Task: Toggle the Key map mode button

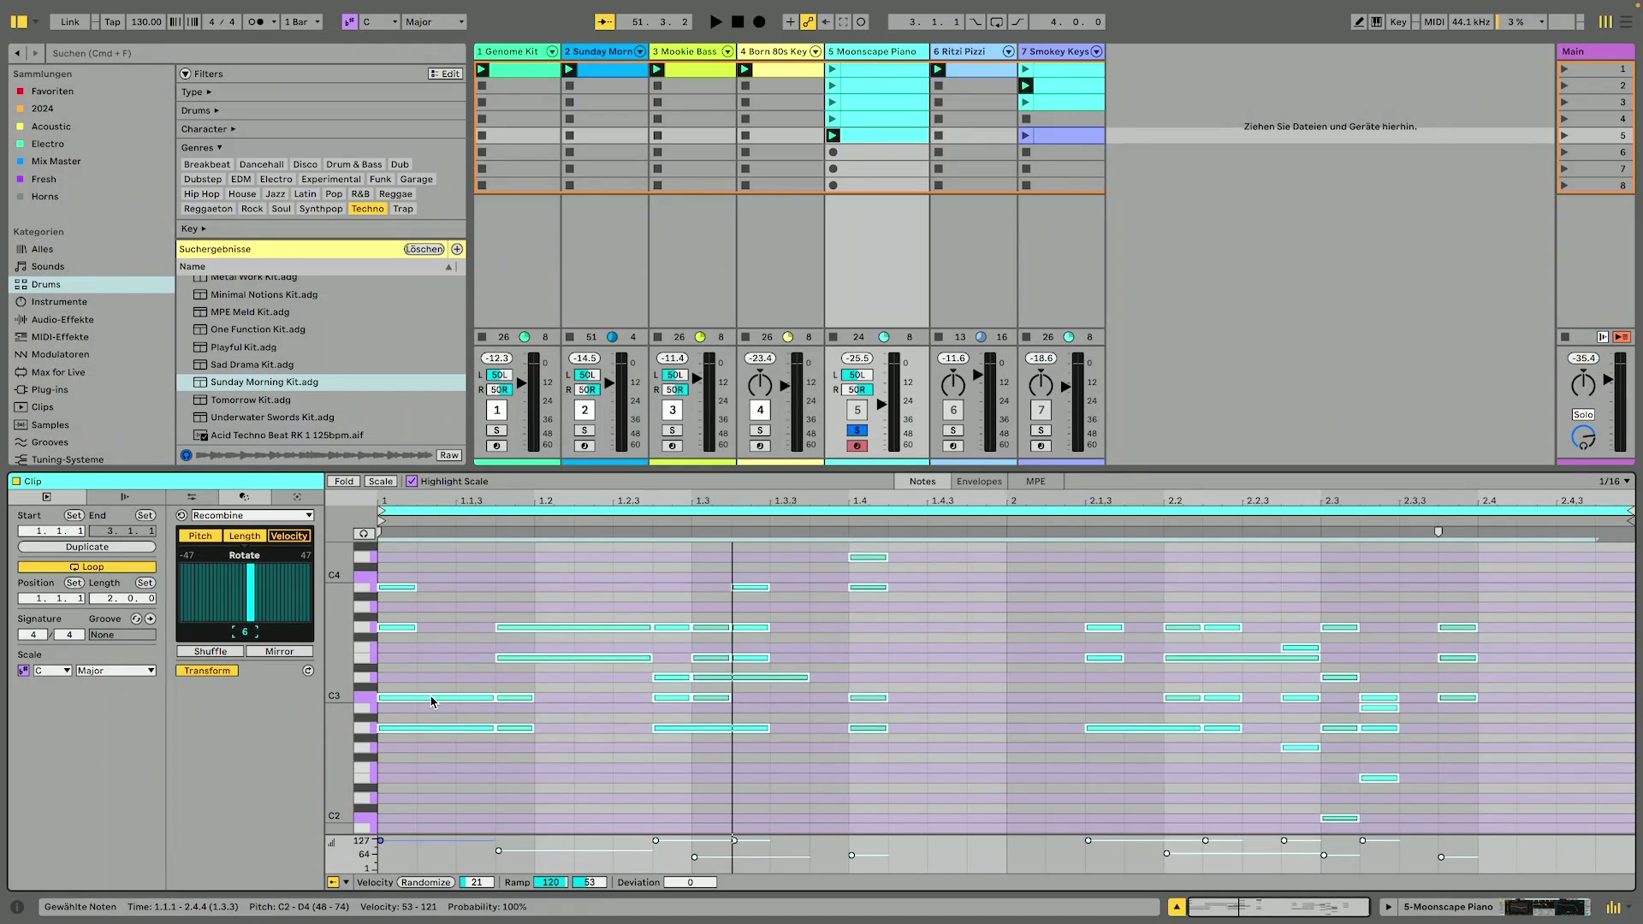Action: pos(1397,21)
